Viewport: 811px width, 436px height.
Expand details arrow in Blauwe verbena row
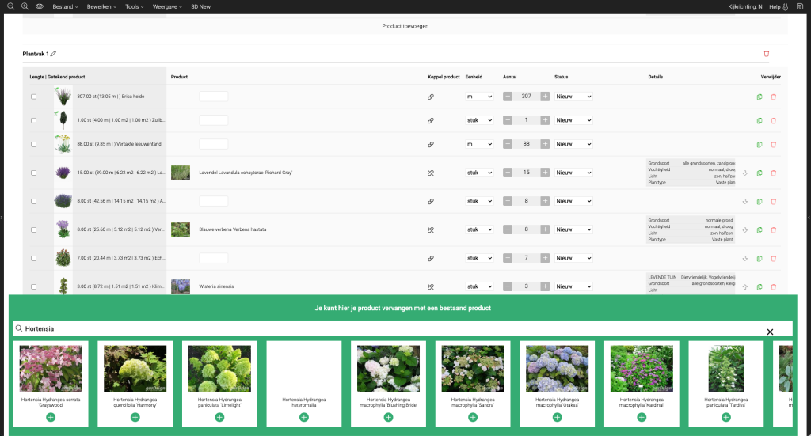(744, 229)
